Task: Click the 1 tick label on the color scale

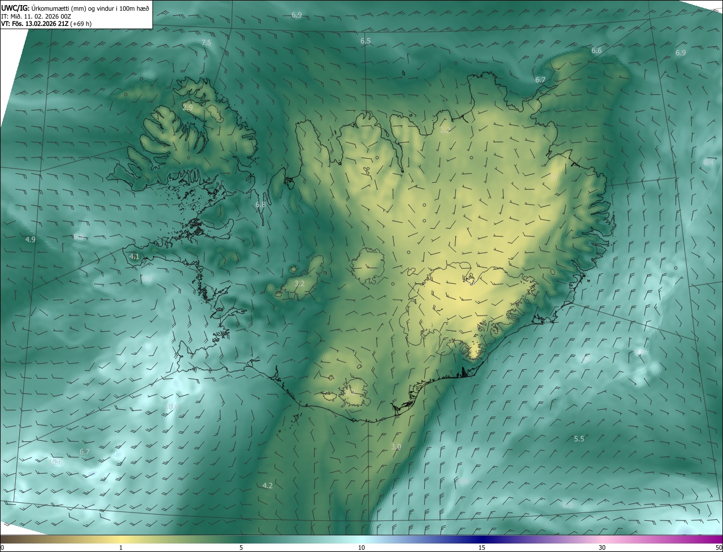Action: coord(121,548)
